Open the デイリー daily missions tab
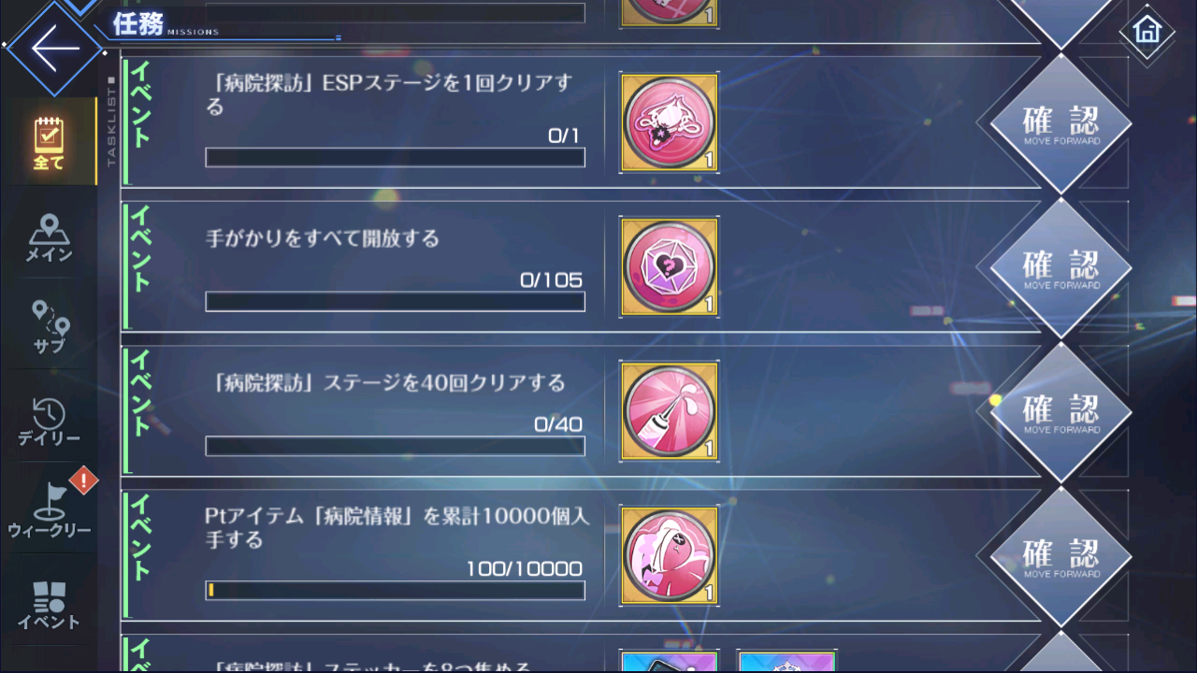The width and height of the screenshot is (1197, 673). 49,421
